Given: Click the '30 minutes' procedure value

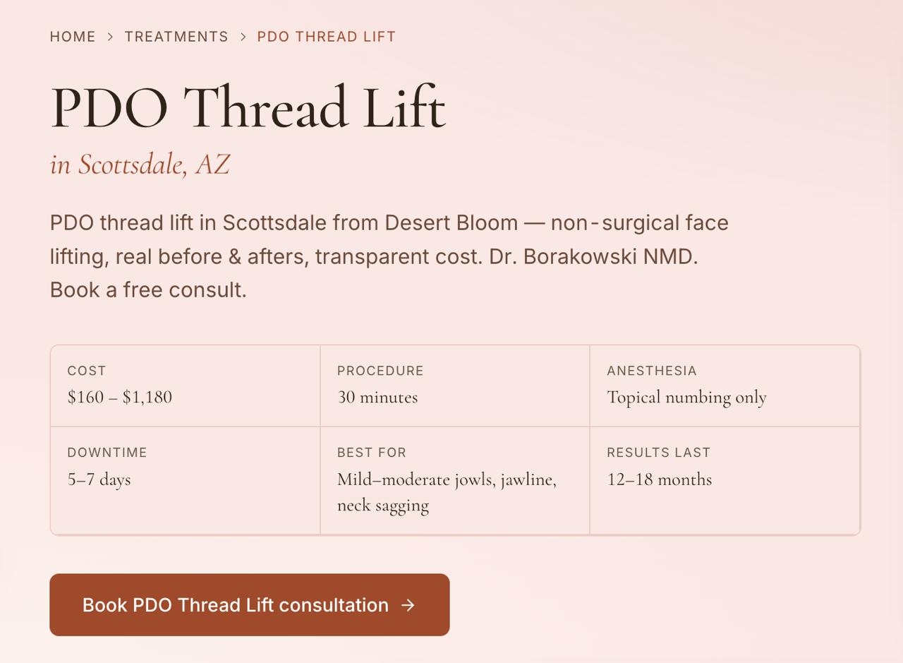Looking at the screenshot, I should pos(377,398).
